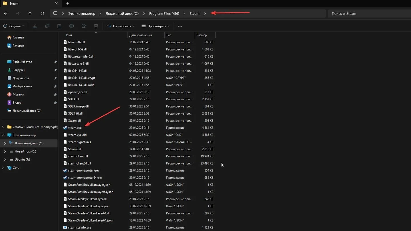Expand Сеть network node

(3, 168)
